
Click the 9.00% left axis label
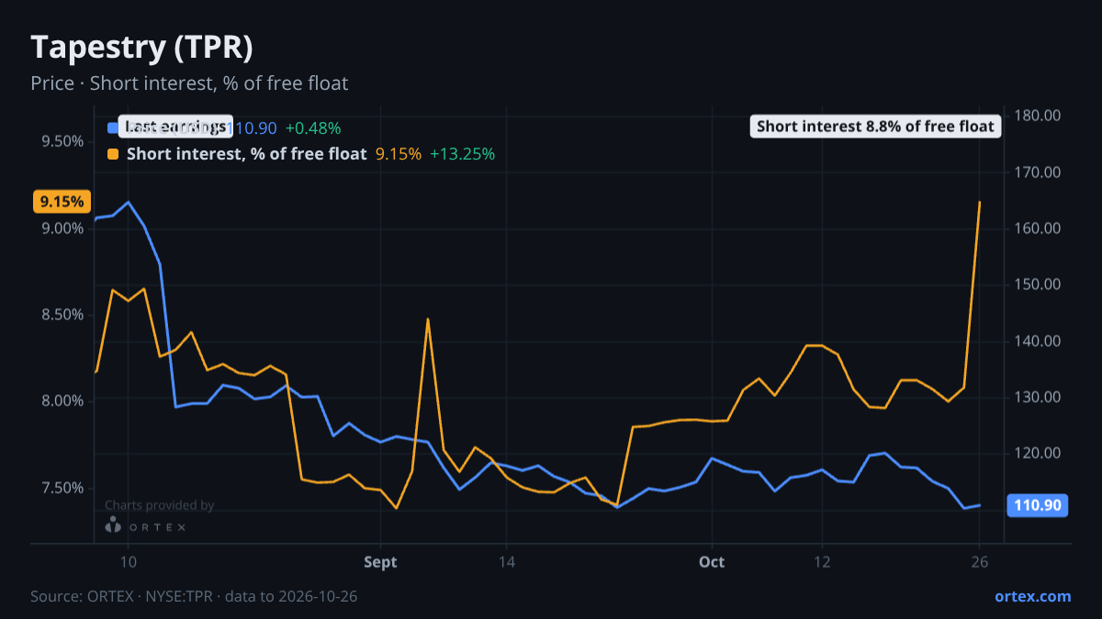pyautogui.click(x=63, y=228)
